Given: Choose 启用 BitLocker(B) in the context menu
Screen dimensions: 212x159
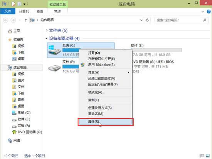Looking at the screenshot, I should pos(101,65).
